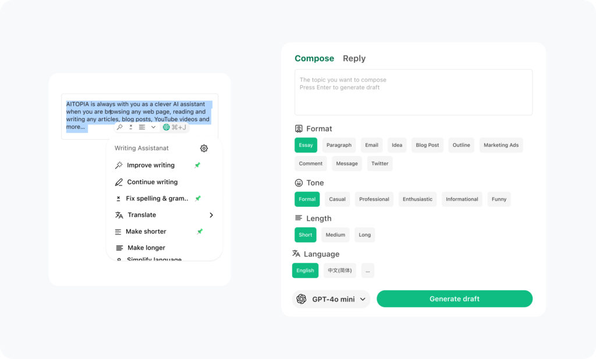596x359 pixels.
Task: Show more languages with ellipsis button
Action: pyautogui.click(x=368, y=270)
